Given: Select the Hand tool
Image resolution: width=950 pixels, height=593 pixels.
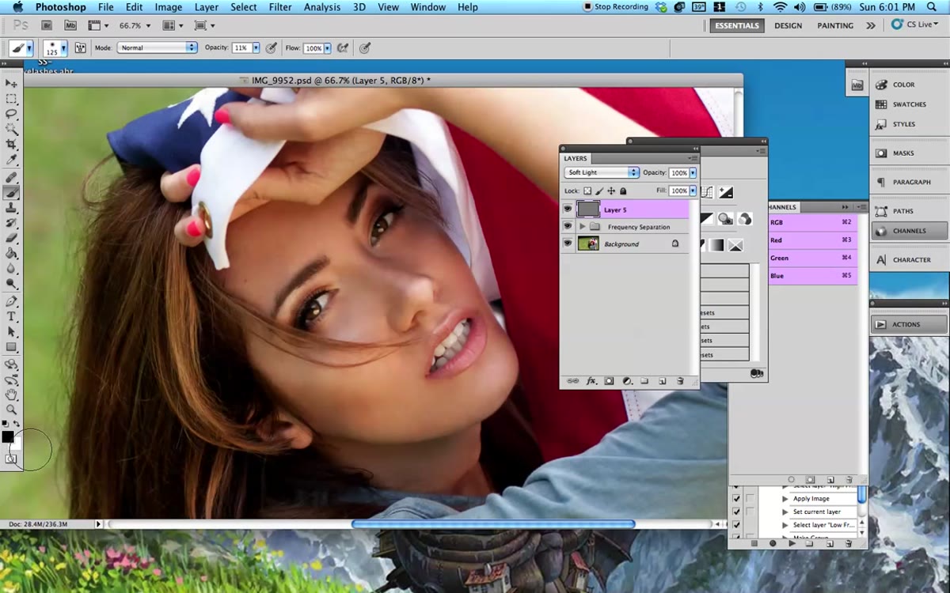Looking at the screenshot, I should coord(11,395).
